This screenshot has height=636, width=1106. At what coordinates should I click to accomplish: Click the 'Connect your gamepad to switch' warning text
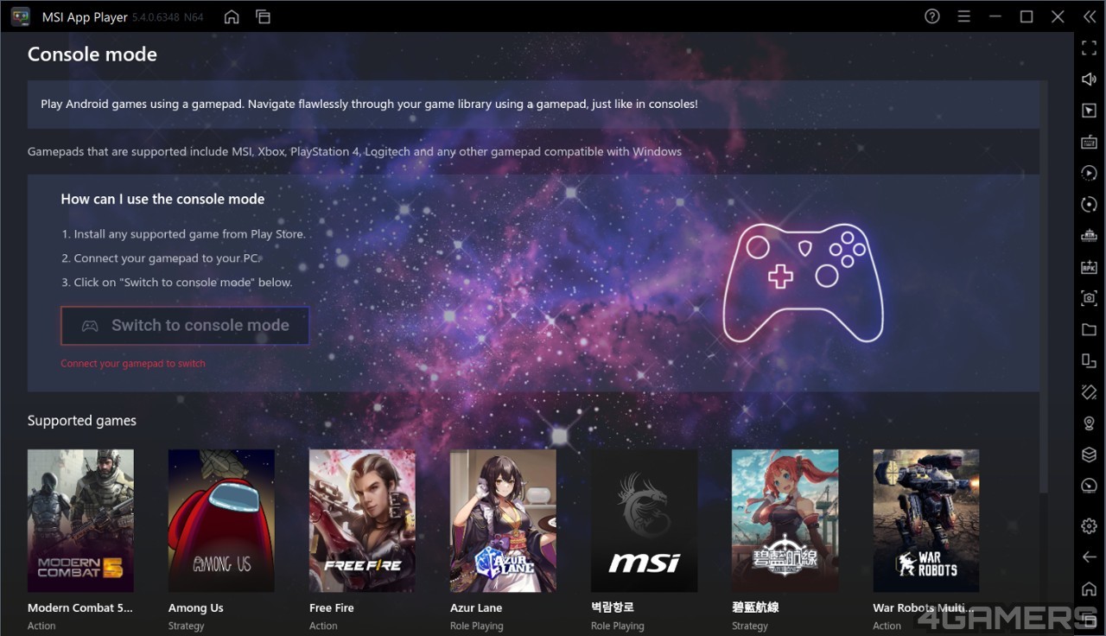tap(133, 364)
